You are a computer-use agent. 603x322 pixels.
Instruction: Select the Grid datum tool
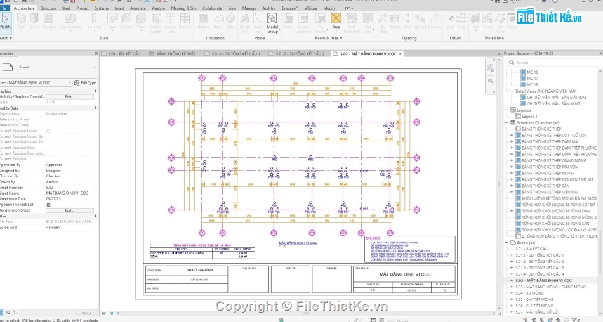tap(461, 21)
